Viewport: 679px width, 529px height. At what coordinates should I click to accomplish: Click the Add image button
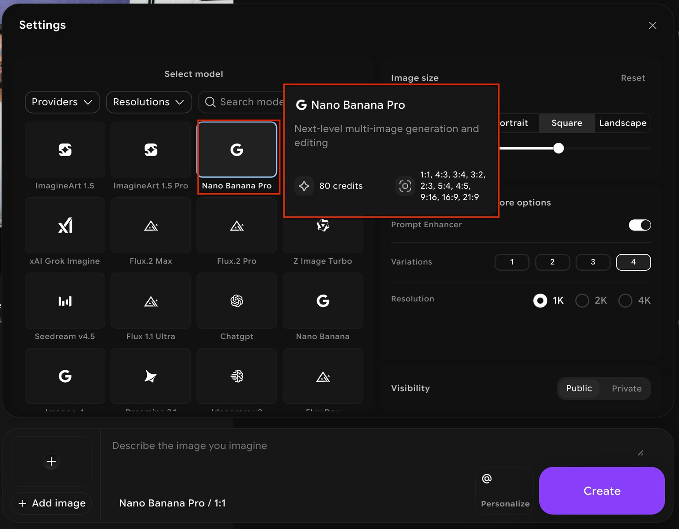tap(51, 503)
